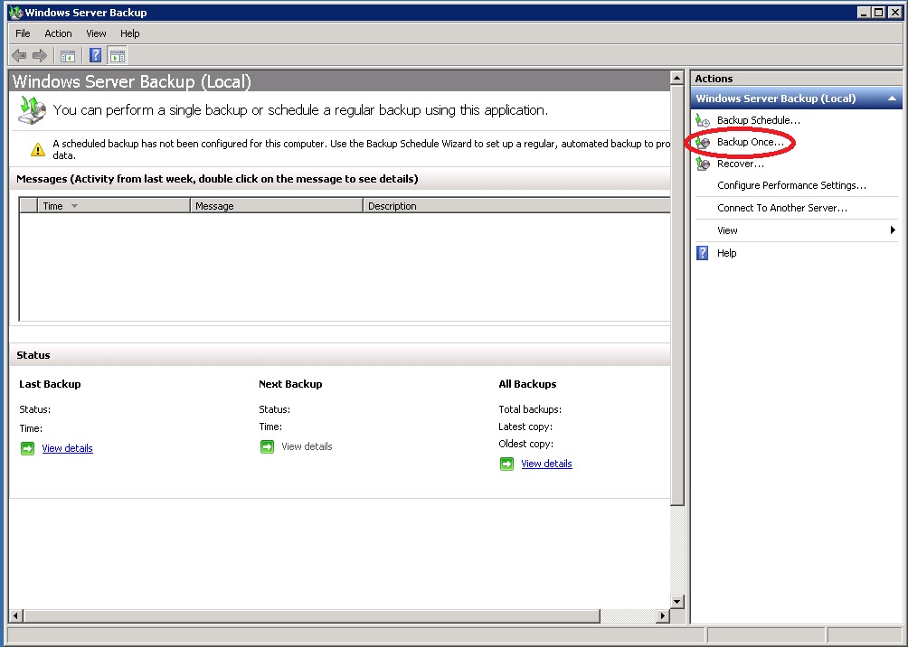Click the Forward arrow toolbar icon

[x=40, y=55]
